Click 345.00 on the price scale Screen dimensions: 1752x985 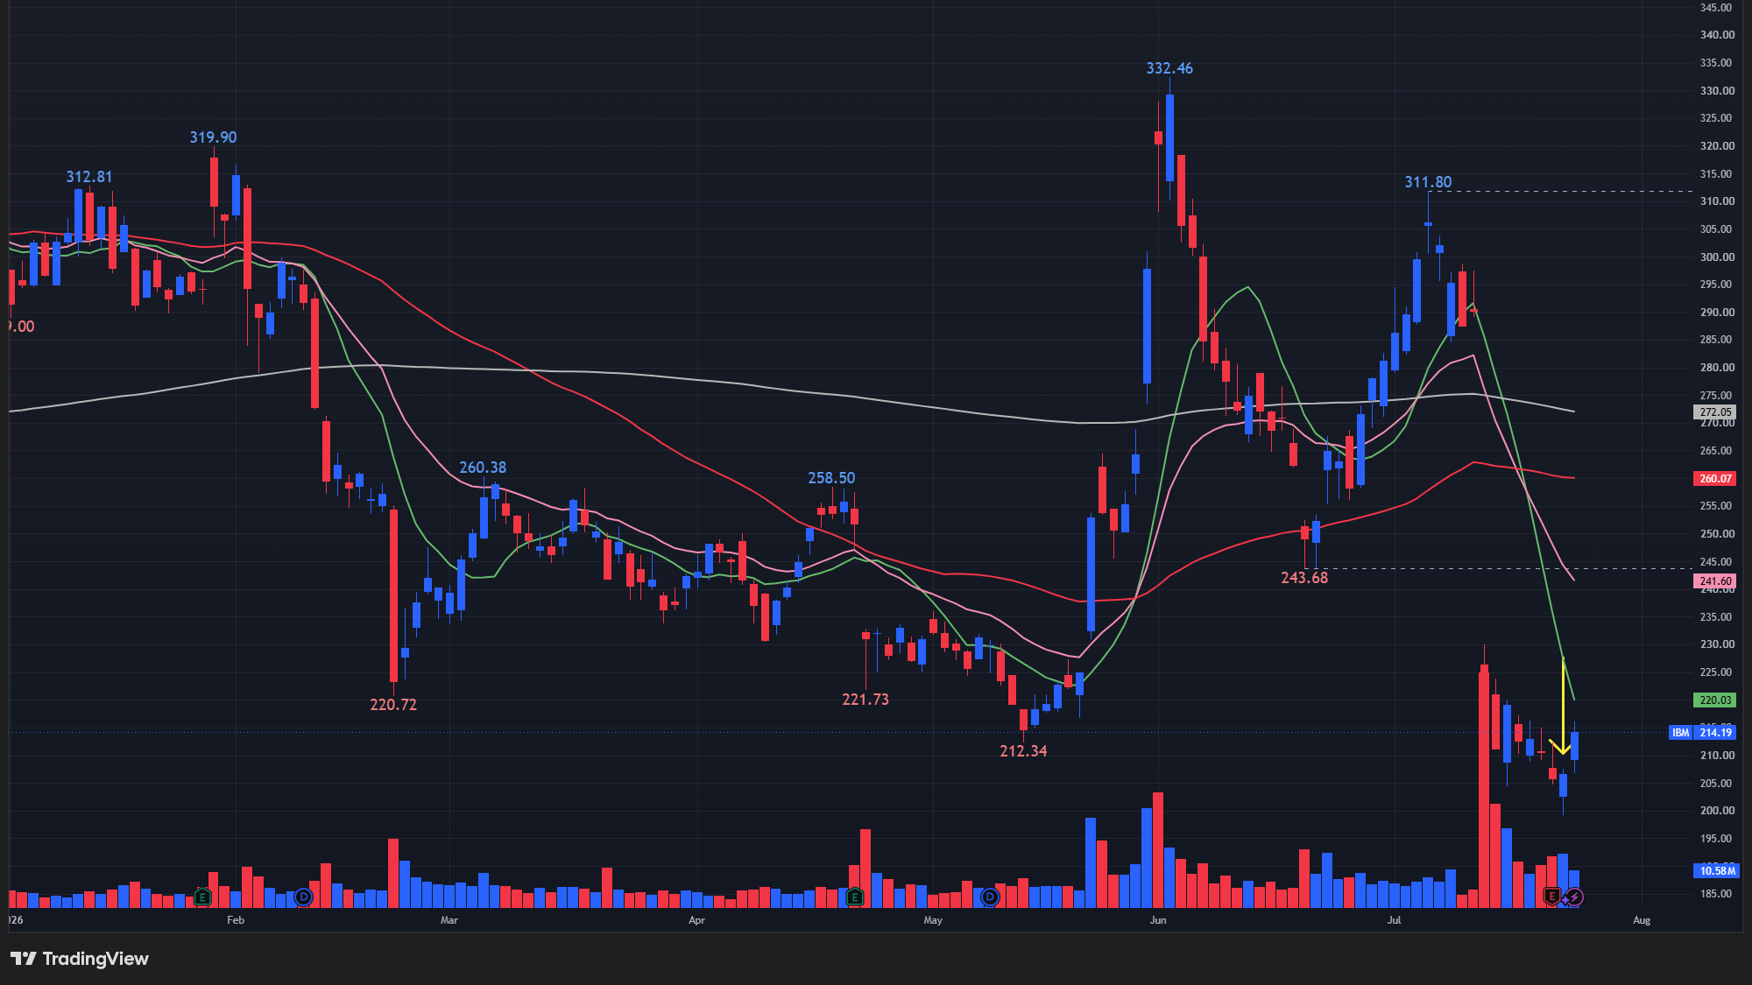tap(1717, 8)
